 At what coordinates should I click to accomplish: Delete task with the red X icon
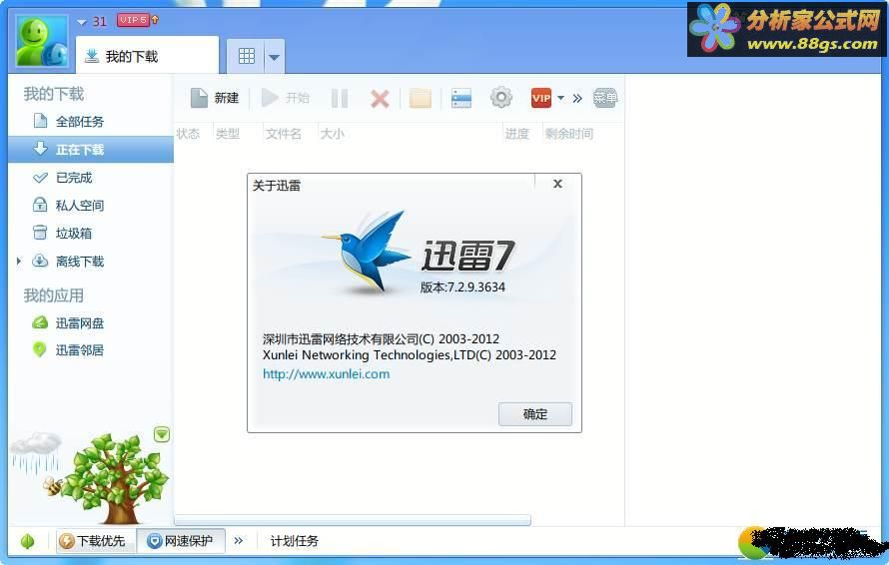point(380,99)
